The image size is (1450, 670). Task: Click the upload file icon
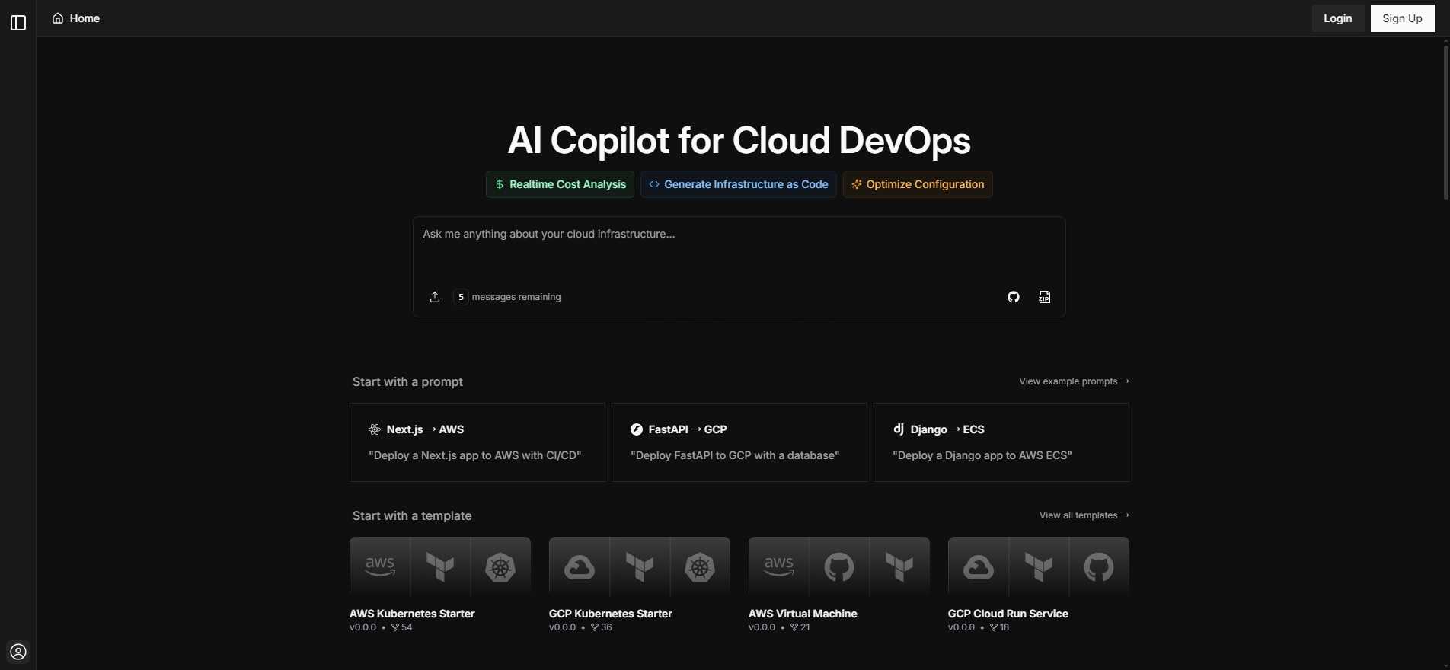(435, 297)
